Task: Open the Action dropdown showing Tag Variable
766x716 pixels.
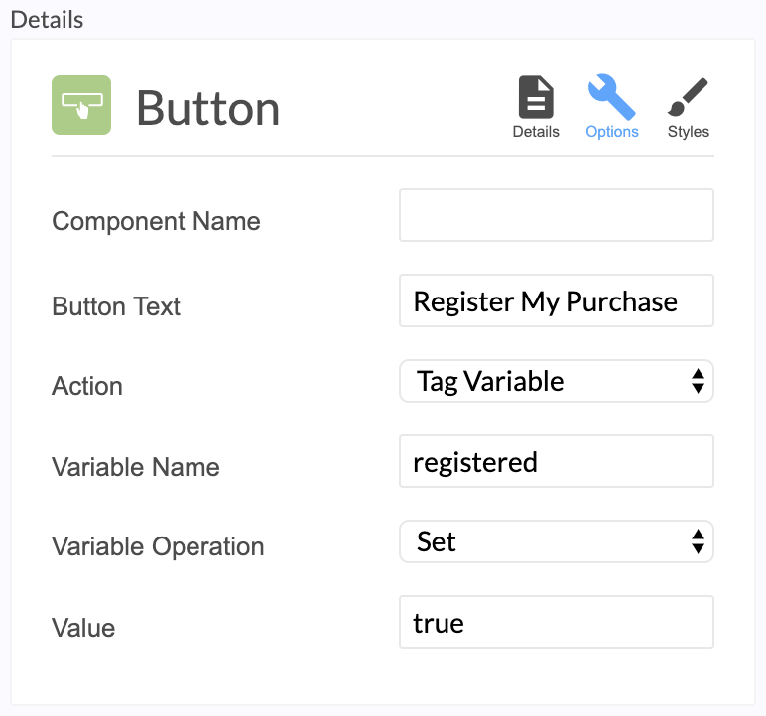Action: click(557, 381)
